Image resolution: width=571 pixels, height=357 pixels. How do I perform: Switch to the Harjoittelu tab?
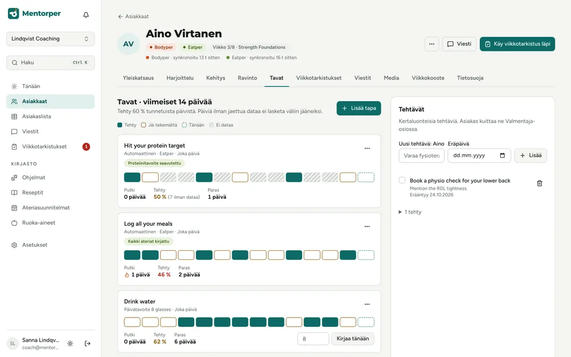180,78
